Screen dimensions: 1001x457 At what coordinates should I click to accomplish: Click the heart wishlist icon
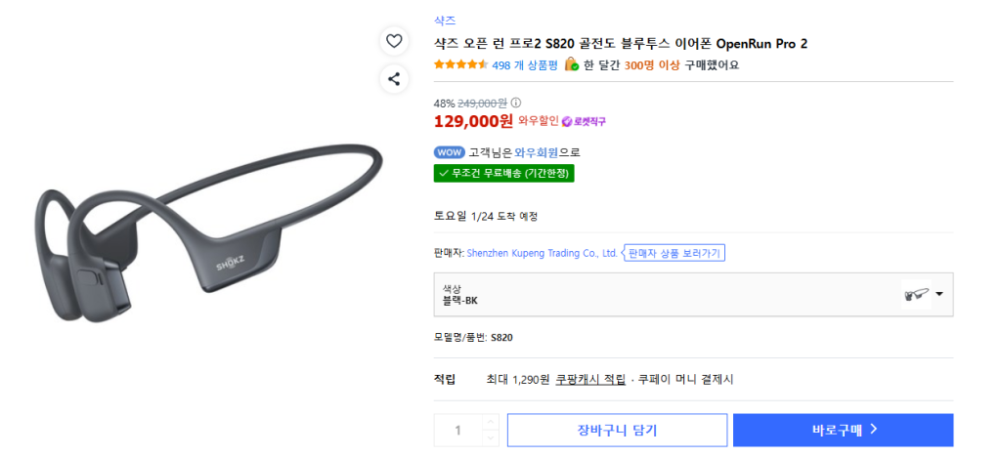pos(394,41)
